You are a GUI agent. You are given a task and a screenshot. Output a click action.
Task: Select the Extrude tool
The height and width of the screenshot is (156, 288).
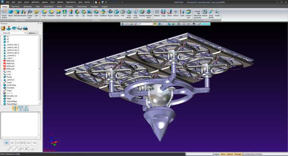(x=17, y=13)
